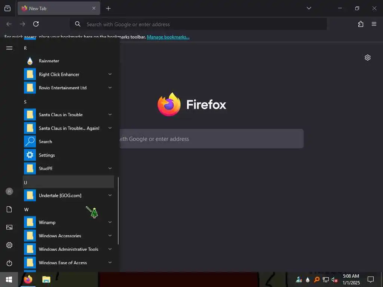Viewport: 383px width, 287px height.
Task: Open the Firefox application menu
Action: (374, 24)
